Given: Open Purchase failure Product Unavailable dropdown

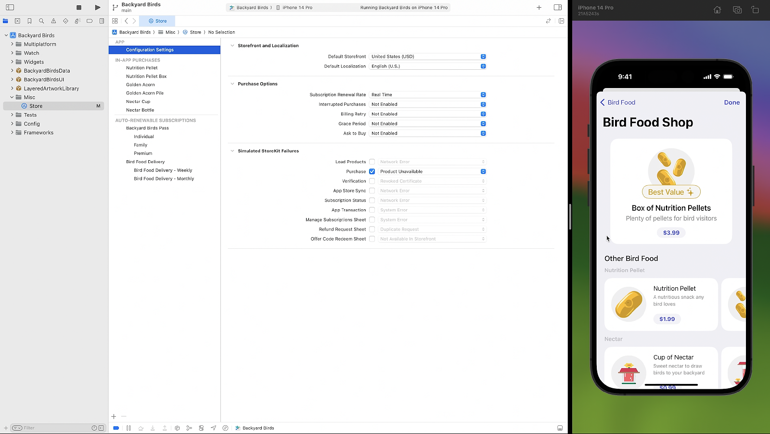Looking at the screenshot, I should (432, 171).
